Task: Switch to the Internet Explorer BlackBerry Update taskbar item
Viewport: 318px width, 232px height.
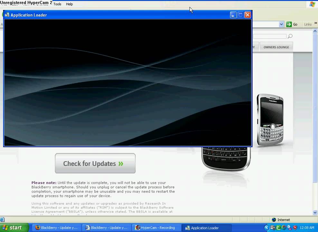Action: coord(106,228)
